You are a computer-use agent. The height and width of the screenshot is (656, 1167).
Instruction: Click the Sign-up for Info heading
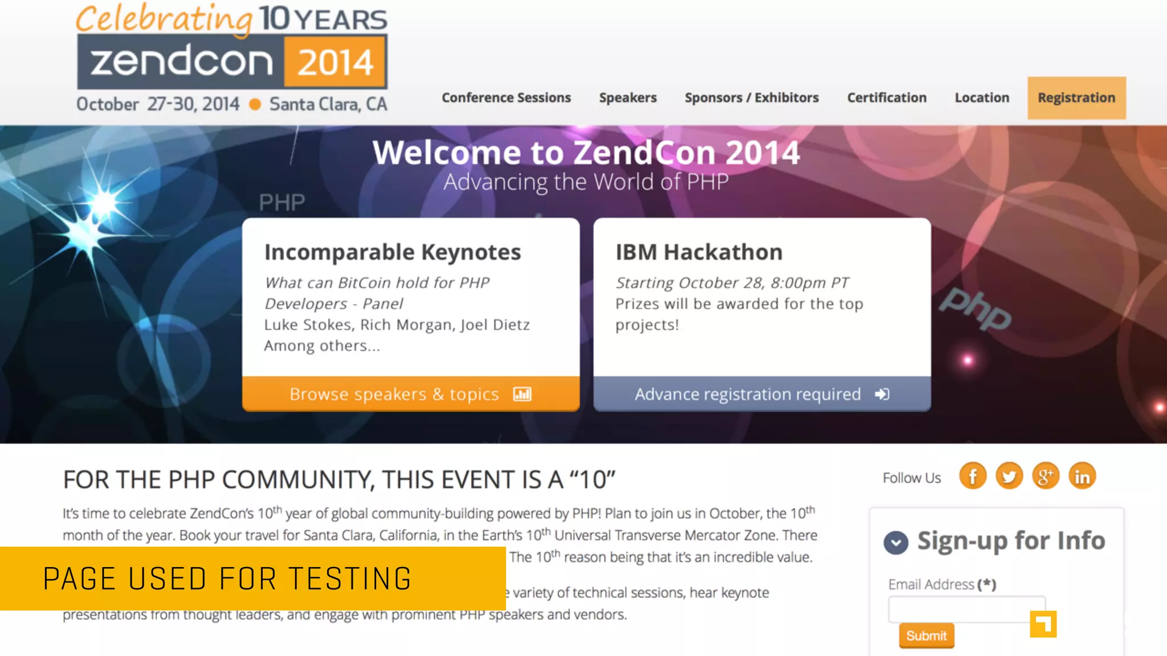tap(1011, 541)
